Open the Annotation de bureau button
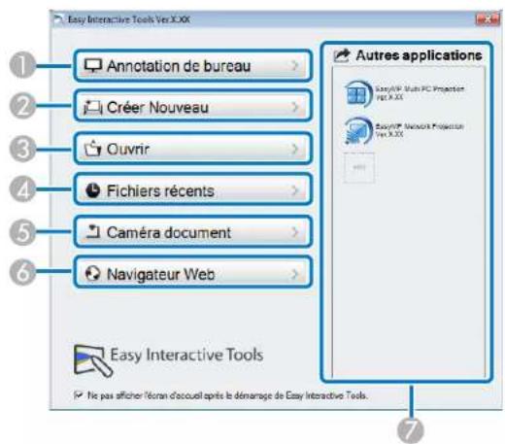Viewport: 505px width, 444px height. (193, 66)
